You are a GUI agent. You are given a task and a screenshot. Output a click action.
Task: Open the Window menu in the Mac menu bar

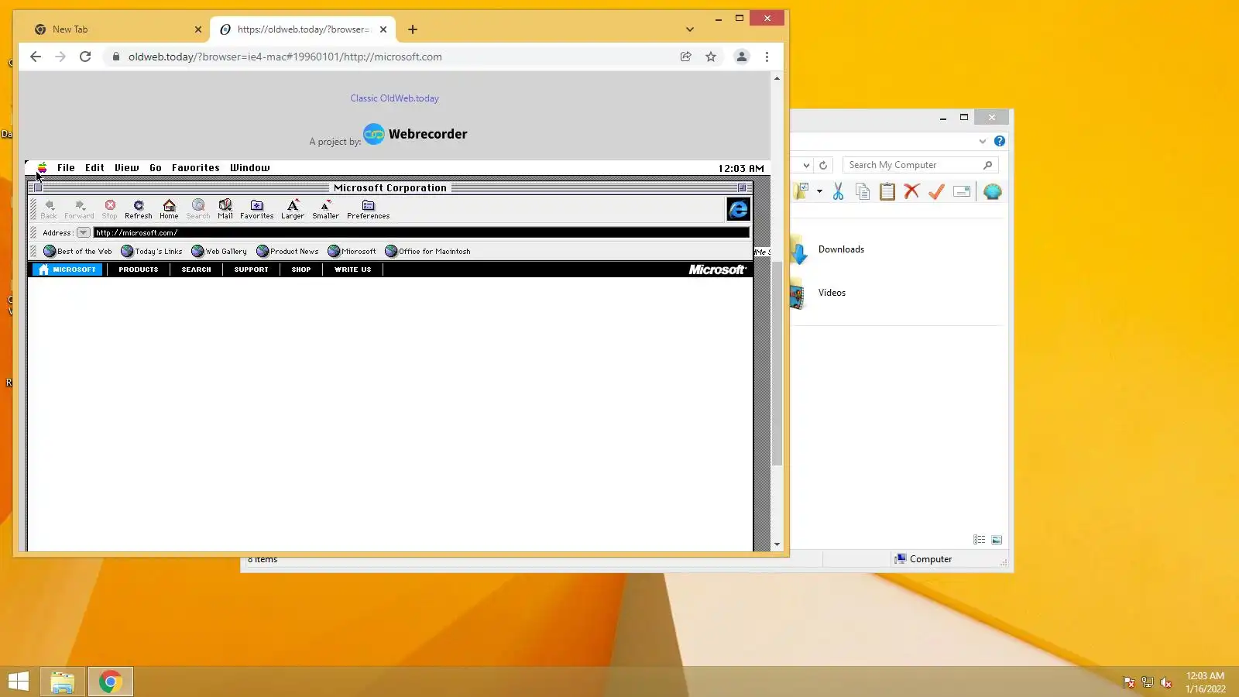(x=250, y=168)
